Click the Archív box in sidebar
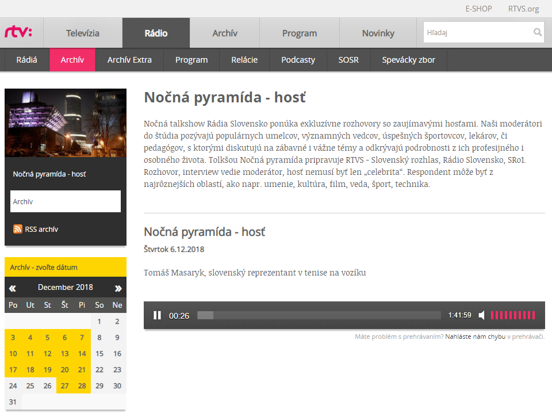The width and height of the screenshot is (552, 413). click(66, 201)
